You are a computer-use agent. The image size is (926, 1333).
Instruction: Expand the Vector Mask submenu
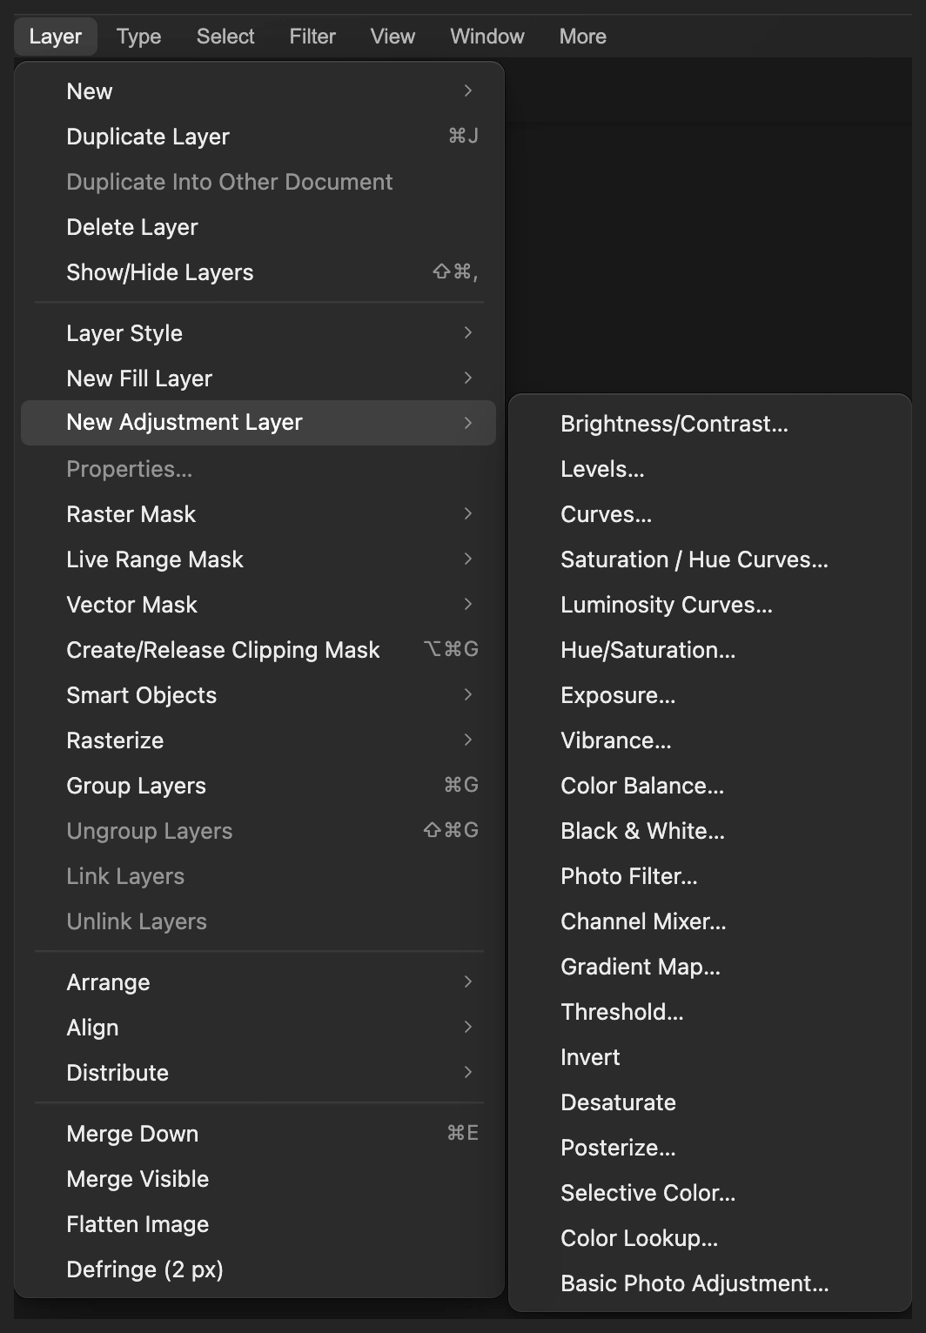(x=258, y=605)
